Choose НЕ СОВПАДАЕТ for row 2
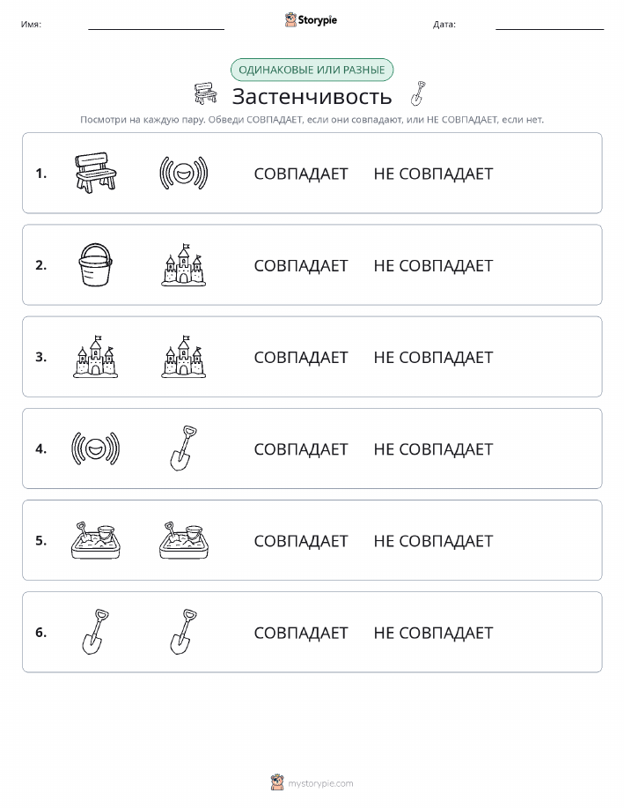Image resolution: width=624 pixels, height=808 pixels. point(433,265)
